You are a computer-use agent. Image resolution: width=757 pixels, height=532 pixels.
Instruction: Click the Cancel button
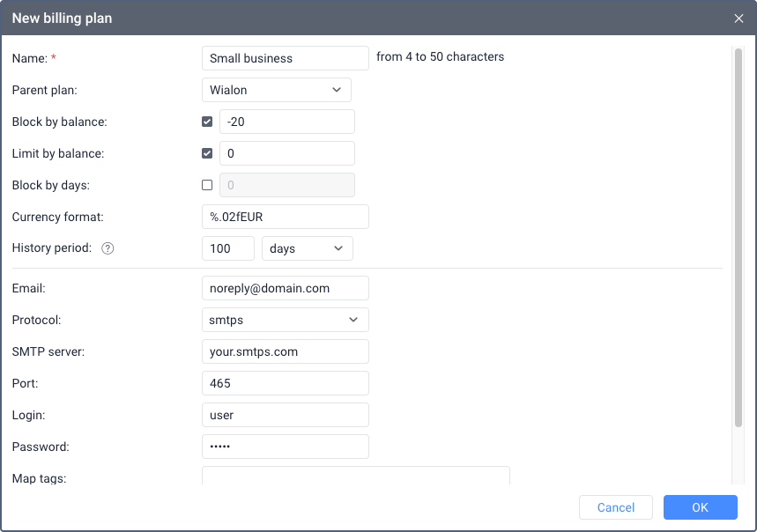click(x=615, y=507)
